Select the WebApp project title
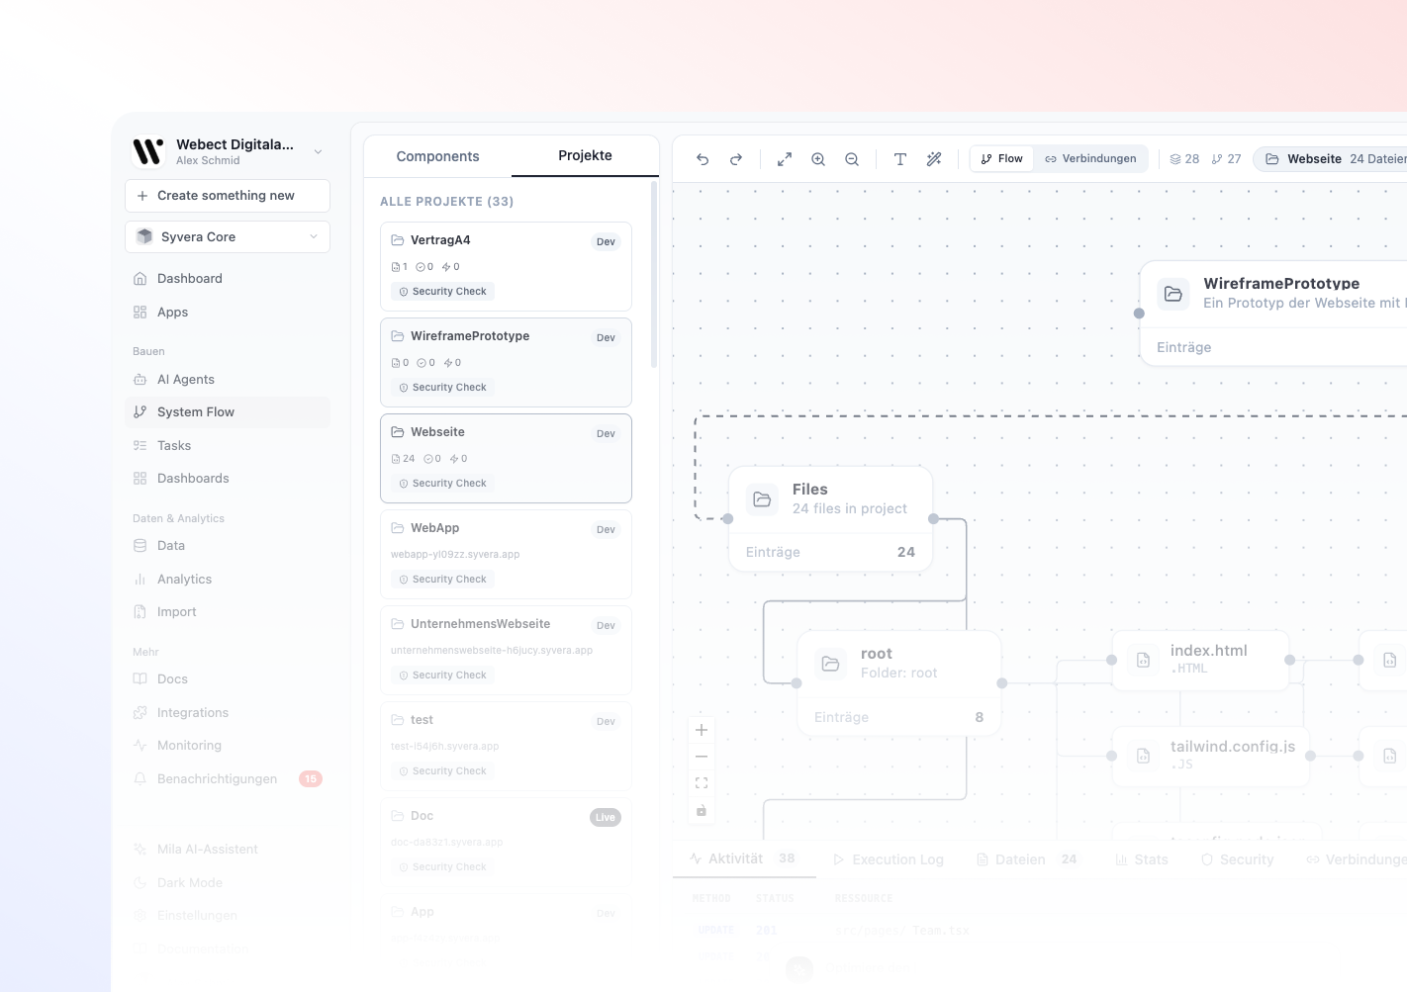The width and height of the screenshot is (1407, 992). coord(434,528)
